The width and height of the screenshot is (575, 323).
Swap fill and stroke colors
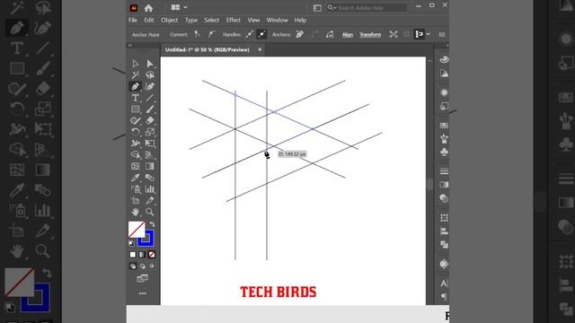tap(152, 224)
